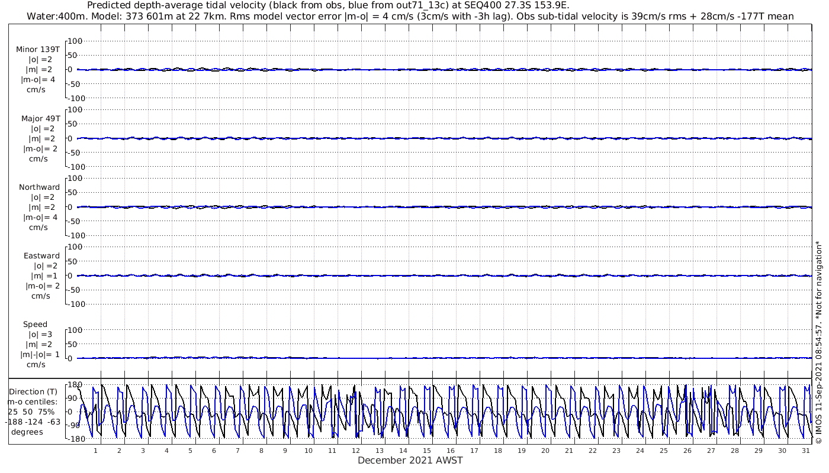The width and height of the screenshot is (829, 473).
Task: Select '|m-o|= 4' under Minor 139T
Action: (39, 79)
